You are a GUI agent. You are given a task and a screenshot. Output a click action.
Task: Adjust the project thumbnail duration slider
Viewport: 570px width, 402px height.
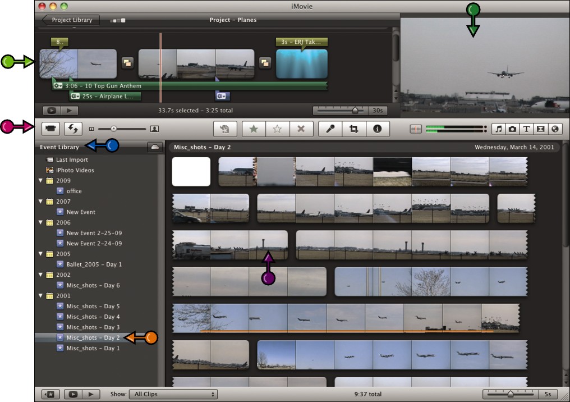click(x=341, y=110)
